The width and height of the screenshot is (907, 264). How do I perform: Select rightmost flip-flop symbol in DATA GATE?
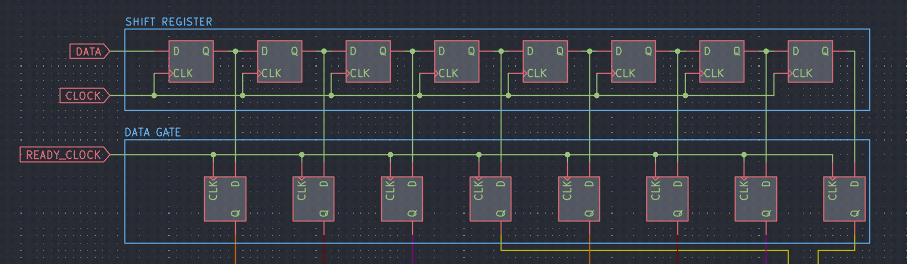844,199
